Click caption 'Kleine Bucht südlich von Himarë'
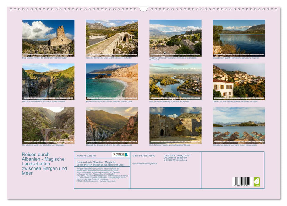The image size is (287, 206). (109, 101)
